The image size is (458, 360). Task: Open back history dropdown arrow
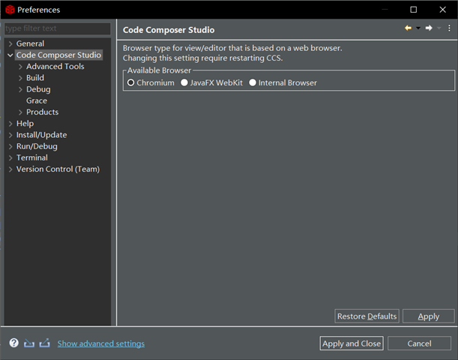point(418,28)
